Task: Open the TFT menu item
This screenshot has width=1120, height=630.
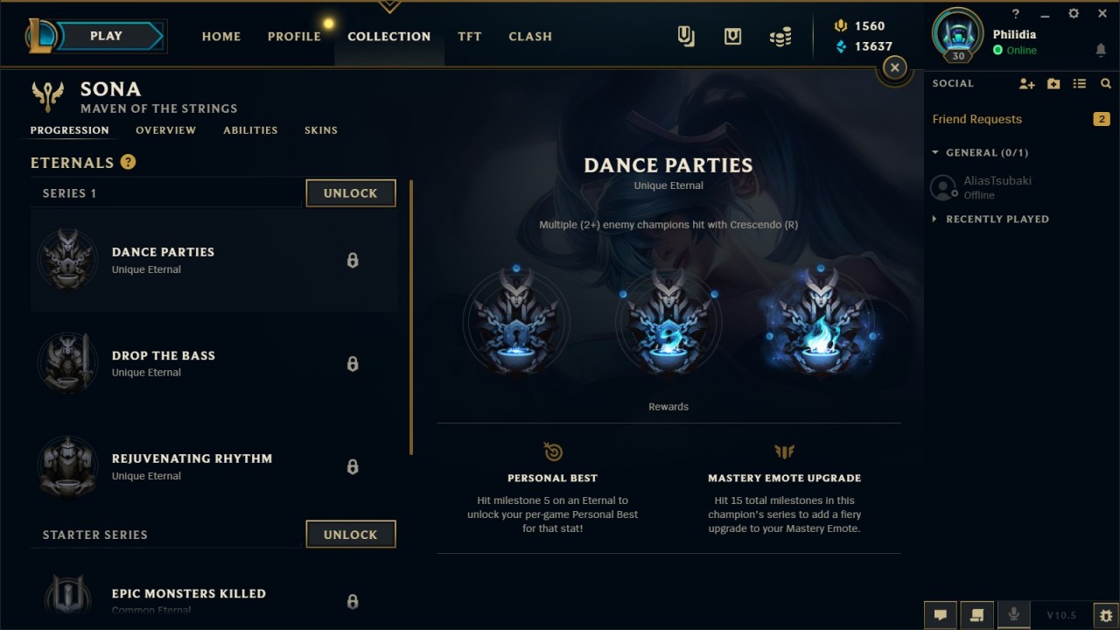Action: coord(470,37)
